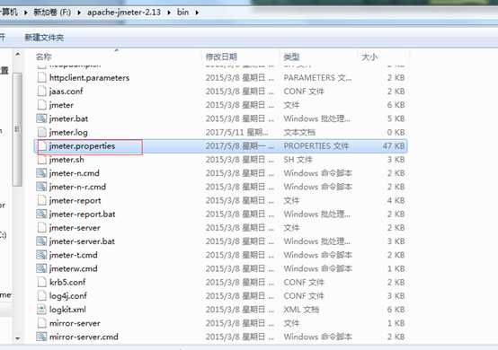Click the SH 文件 type cell
The width and height of the screenshot is (498, 350).
click(298, 160)
